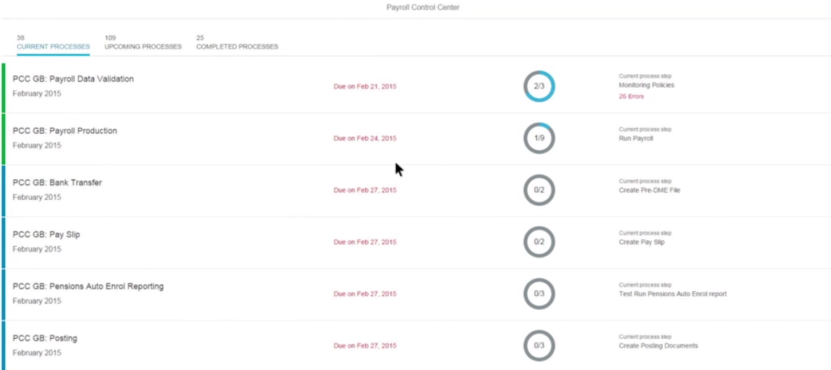Open the Completed Processes tab
Viewport: 831px width, 370px height.
click(x=237, y=46)
